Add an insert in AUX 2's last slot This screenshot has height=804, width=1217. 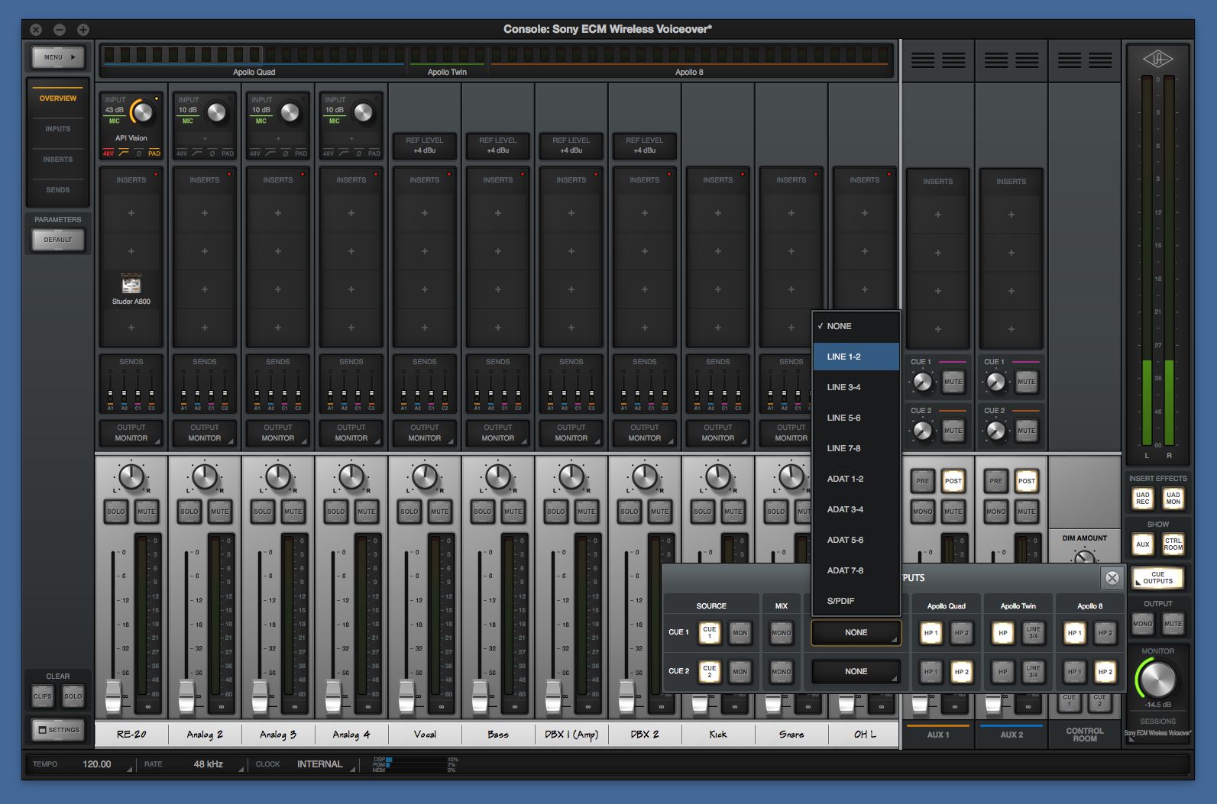1011,329
